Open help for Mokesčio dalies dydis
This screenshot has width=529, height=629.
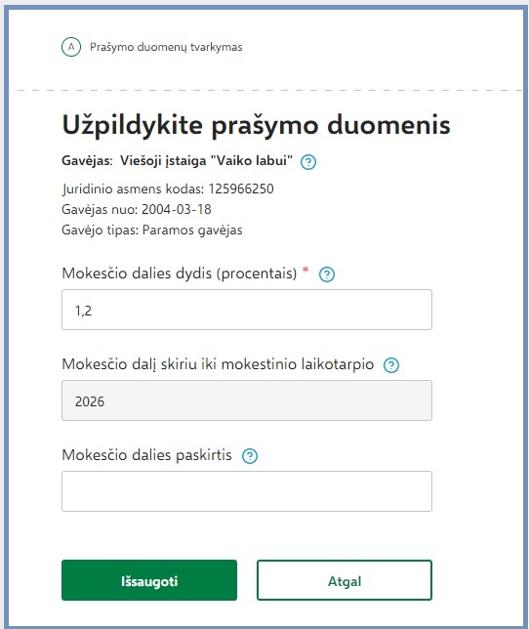tap(327, 274)
